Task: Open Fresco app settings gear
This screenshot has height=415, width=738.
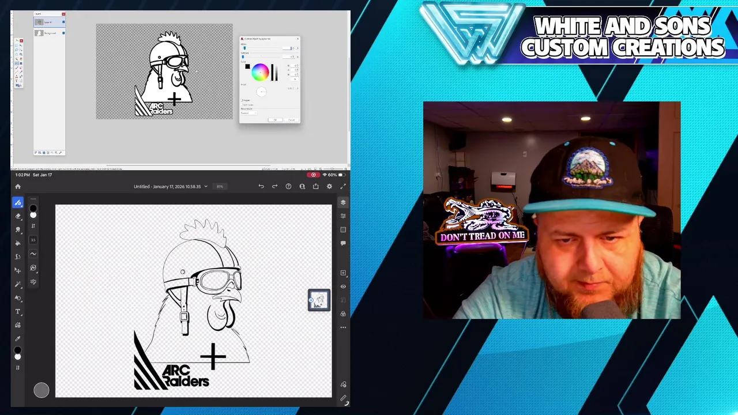Action: pos(329,186)
